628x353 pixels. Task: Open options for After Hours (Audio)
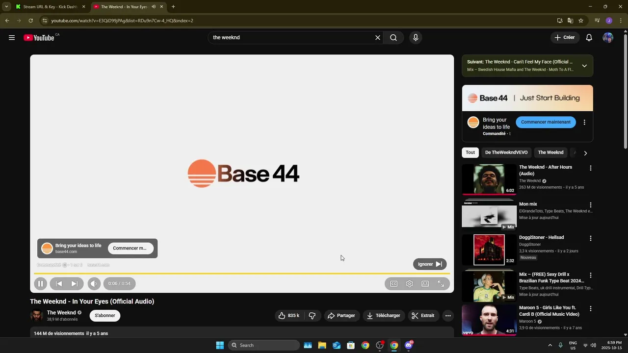pyautogui.click(x=591, y=168)
